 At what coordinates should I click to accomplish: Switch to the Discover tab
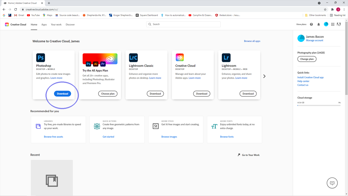pos(70,24)
